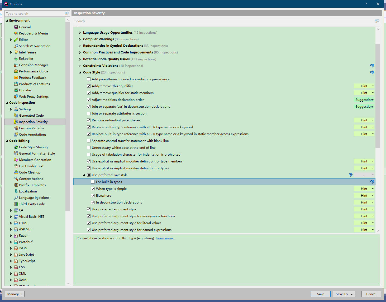The height and width of the screenshot is (302, 386).
Task: Click the Search & Navigation magnifier icon
Action: point(16,46)
